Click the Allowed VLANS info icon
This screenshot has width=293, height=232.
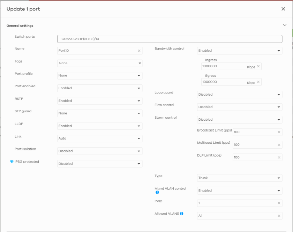coord(182,214)
